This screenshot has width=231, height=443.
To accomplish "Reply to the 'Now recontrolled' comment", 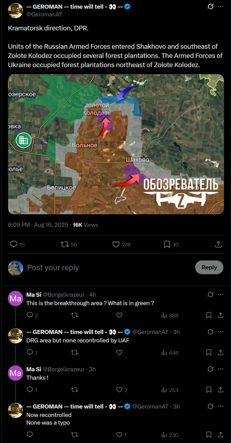I will click(30, 434).
